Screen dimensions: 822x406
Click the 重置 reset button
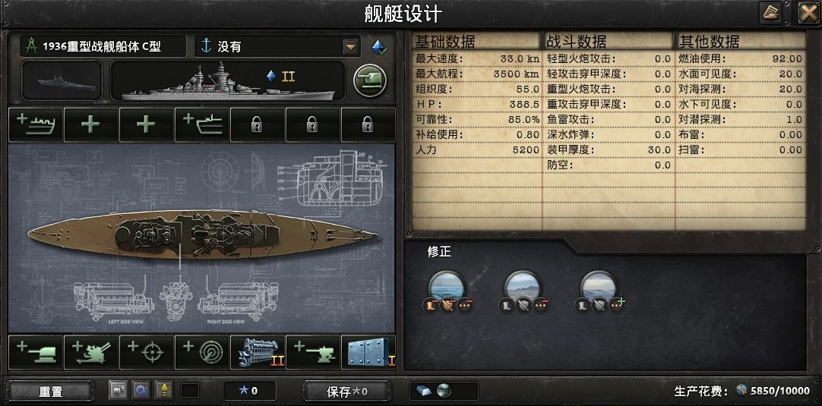[51, 391]
